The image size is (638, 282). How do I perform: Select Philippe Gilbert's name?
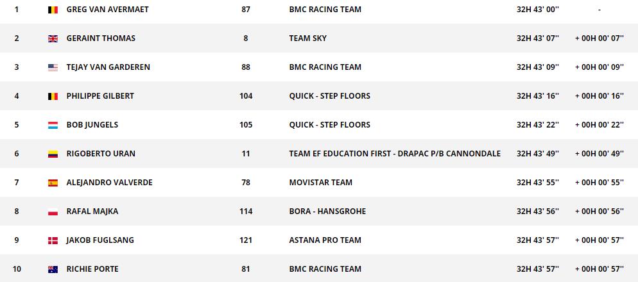point(101,96)
